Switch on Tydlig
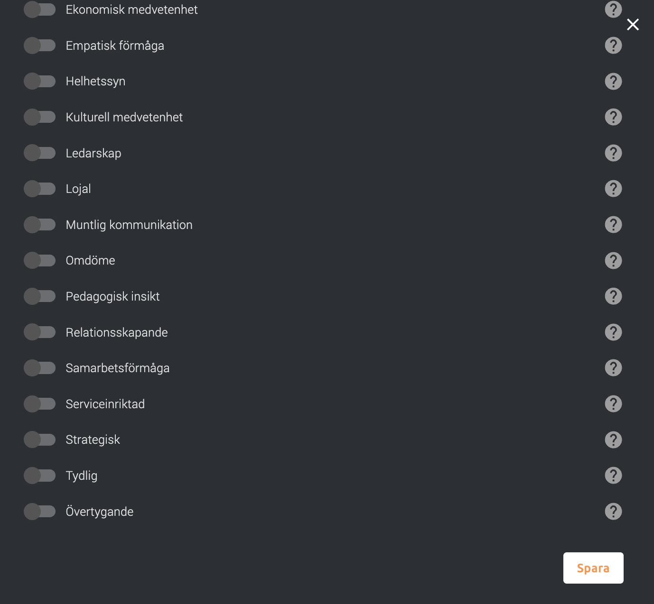Image resolution: width=654 pixels, height=604 pixels. coord(40,475)
